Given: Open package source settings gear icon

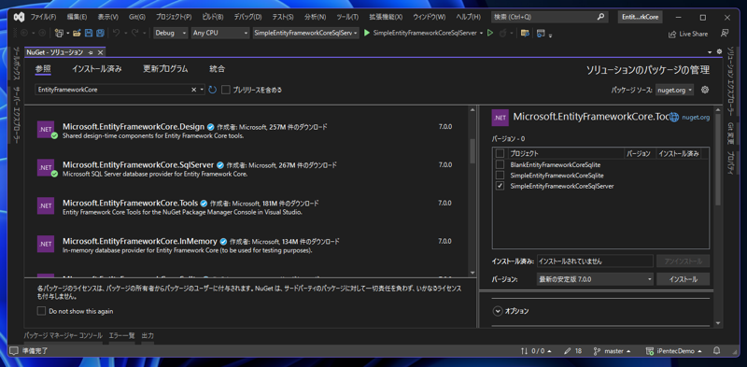Looking at the screenshot, I should click(x=705, y=90).
